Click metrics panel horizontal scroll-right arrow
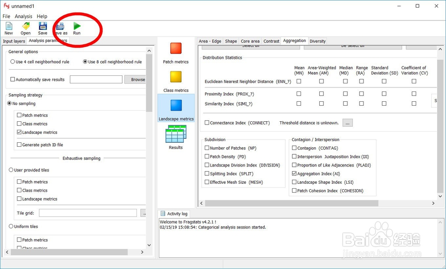This screenshot has width=446, height=269. click(433, 203)
